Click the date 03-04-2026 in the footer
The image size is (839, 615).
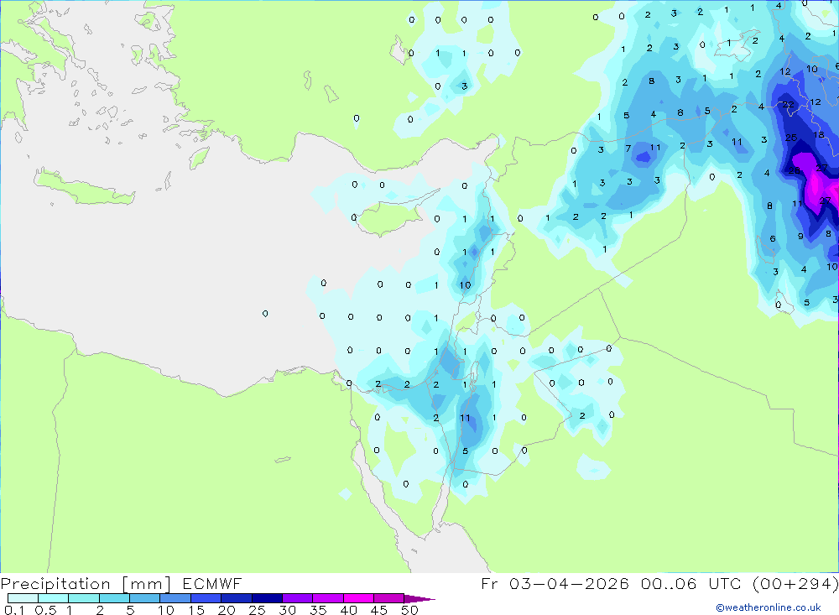click(x=570, y=583)
